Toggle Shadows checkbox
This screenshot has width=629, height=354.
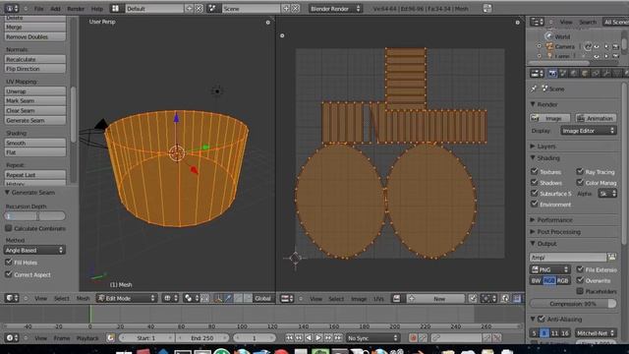click(534, 182)
